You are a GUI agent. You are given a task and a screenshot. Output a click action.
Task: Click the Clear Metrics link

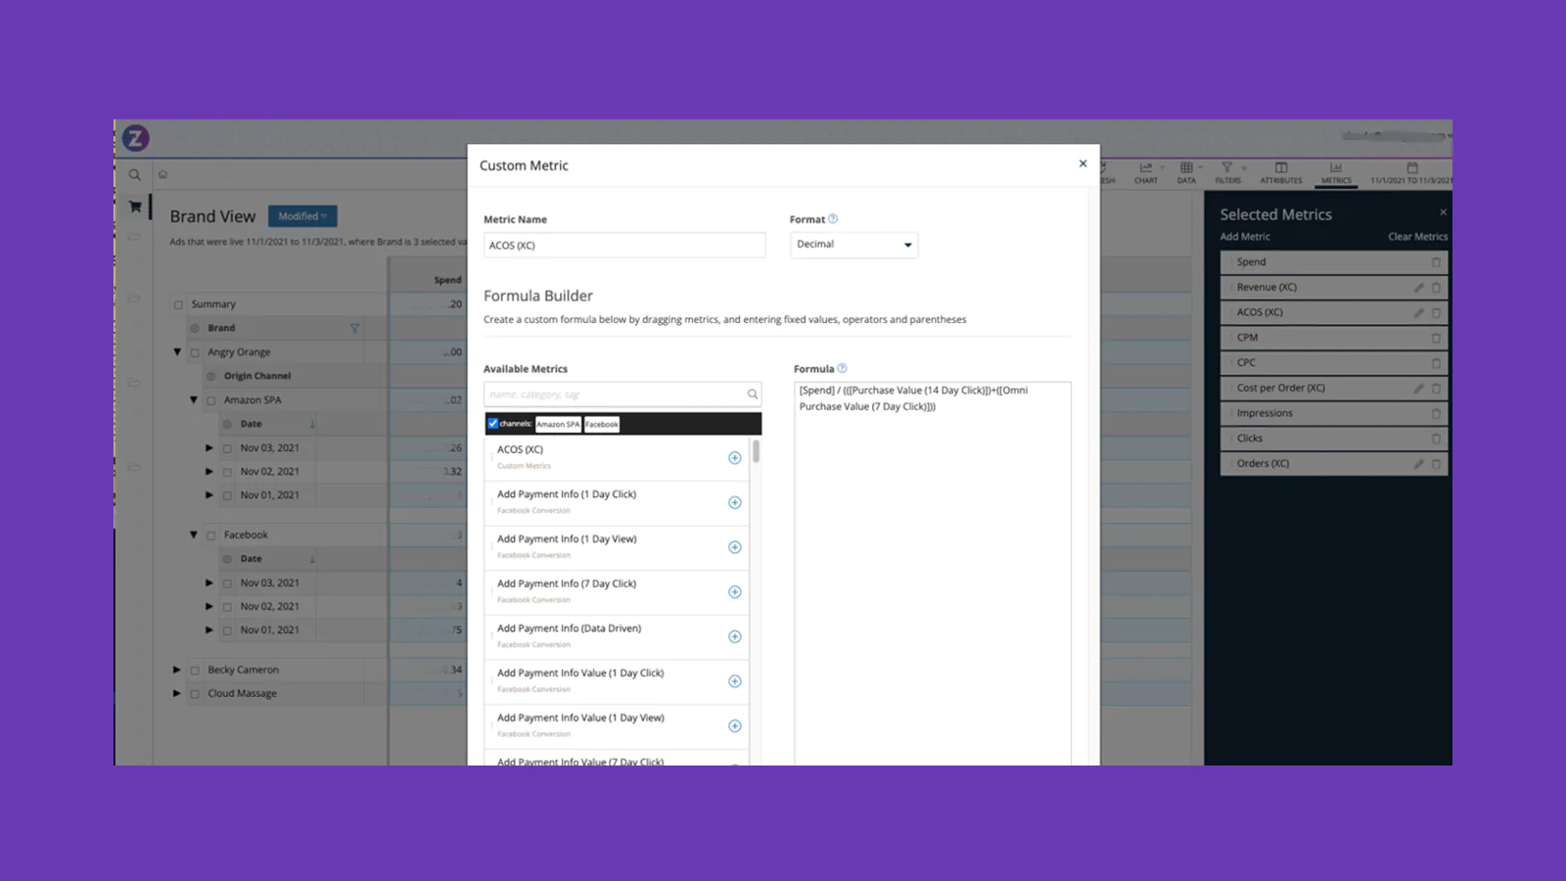pyautogui.click(x=1416, y=237)
